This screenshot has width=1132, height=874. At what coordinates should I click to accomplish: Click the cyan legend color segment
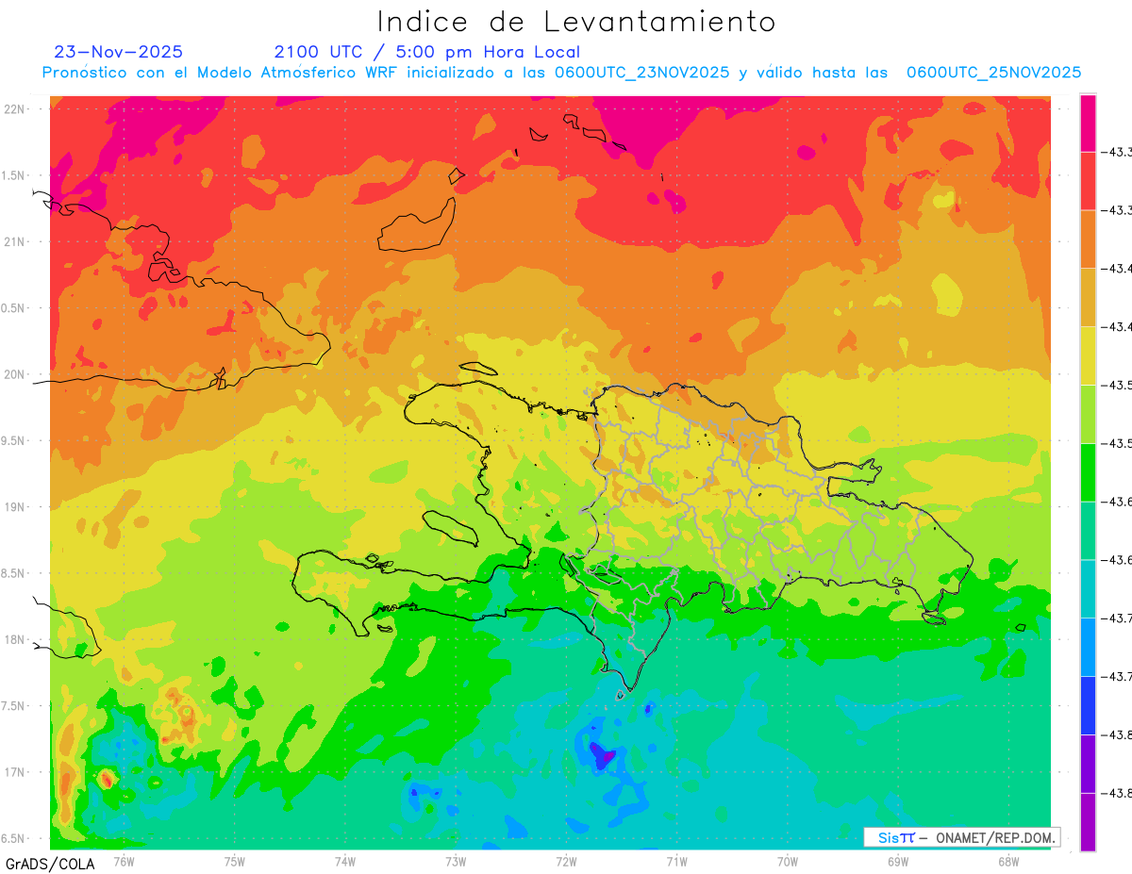(x=1088, y=589)
